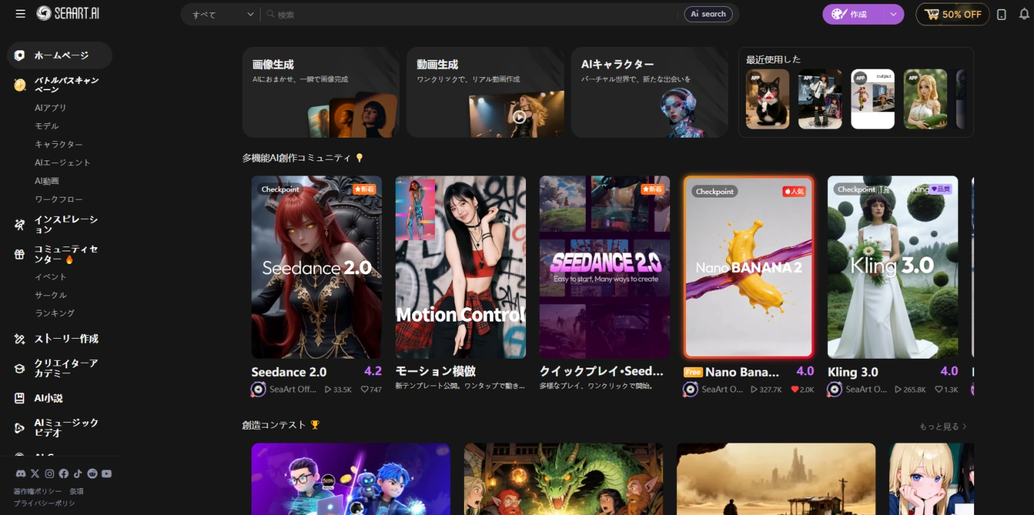Open the notifications bell
The image size is (1034, 515).
pyautogui.click(x=1024, y=14)
